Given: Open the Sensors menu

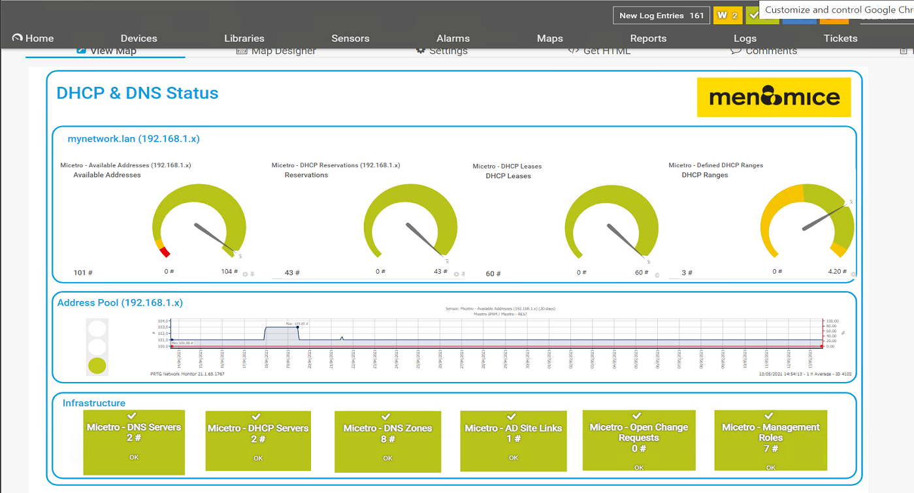Looking at the screenshot, I should point(350,39).
